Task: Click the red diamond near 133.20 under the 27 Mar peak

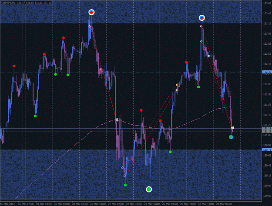Action: pyautogui.click(x=201, y=27)
